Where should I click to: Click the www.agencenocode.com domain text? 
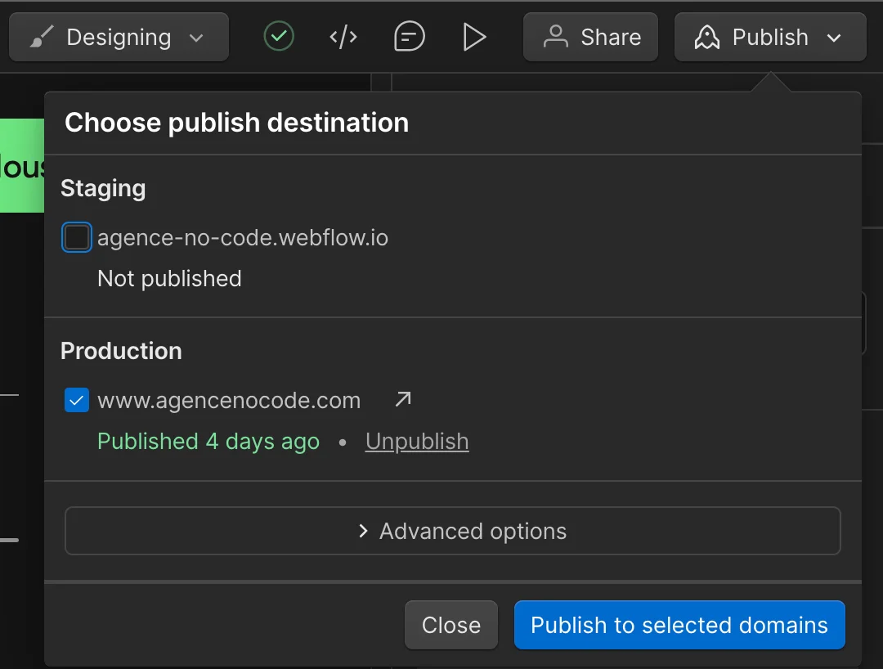click(x=229, y=401)
